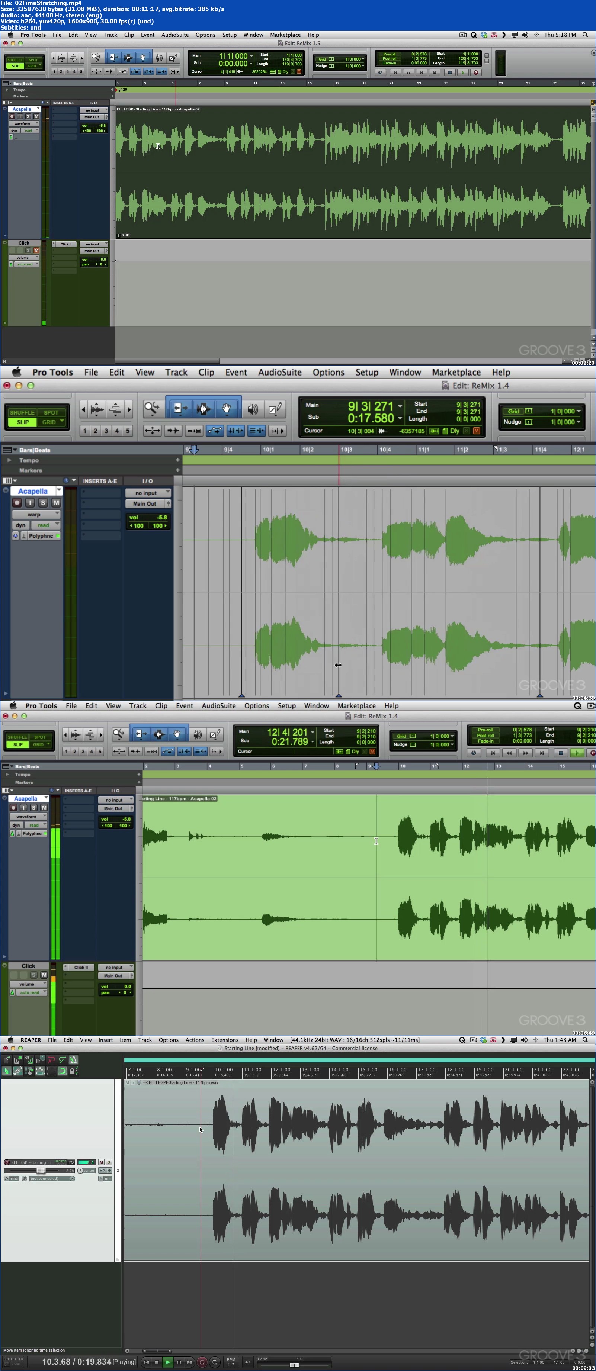Image resolution: width=596 pixels, height=1371 pixels.
Task: Mute the ELLI ESPI track in REAPER
Action: coord(101,1162)
